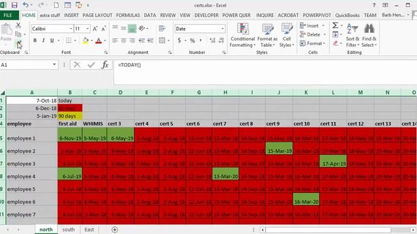This screenshot has height=234, width=417.
Task: Switch to south worksheet tab
Action: point(68,229)
